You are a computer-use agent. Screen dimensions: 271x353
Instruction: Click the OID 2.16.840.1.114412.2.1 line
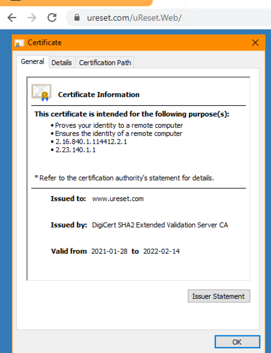pos(91,142)
